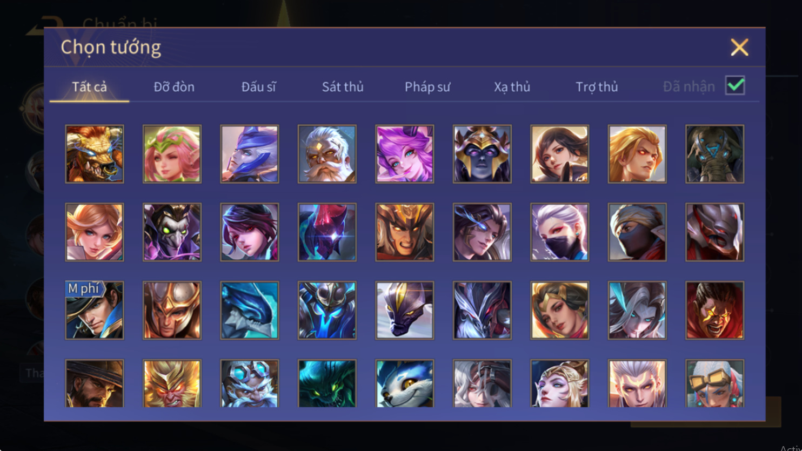Select the horned bull beast hero portrait
Viewport: 802px width, 451px height.
pos(95,154)
